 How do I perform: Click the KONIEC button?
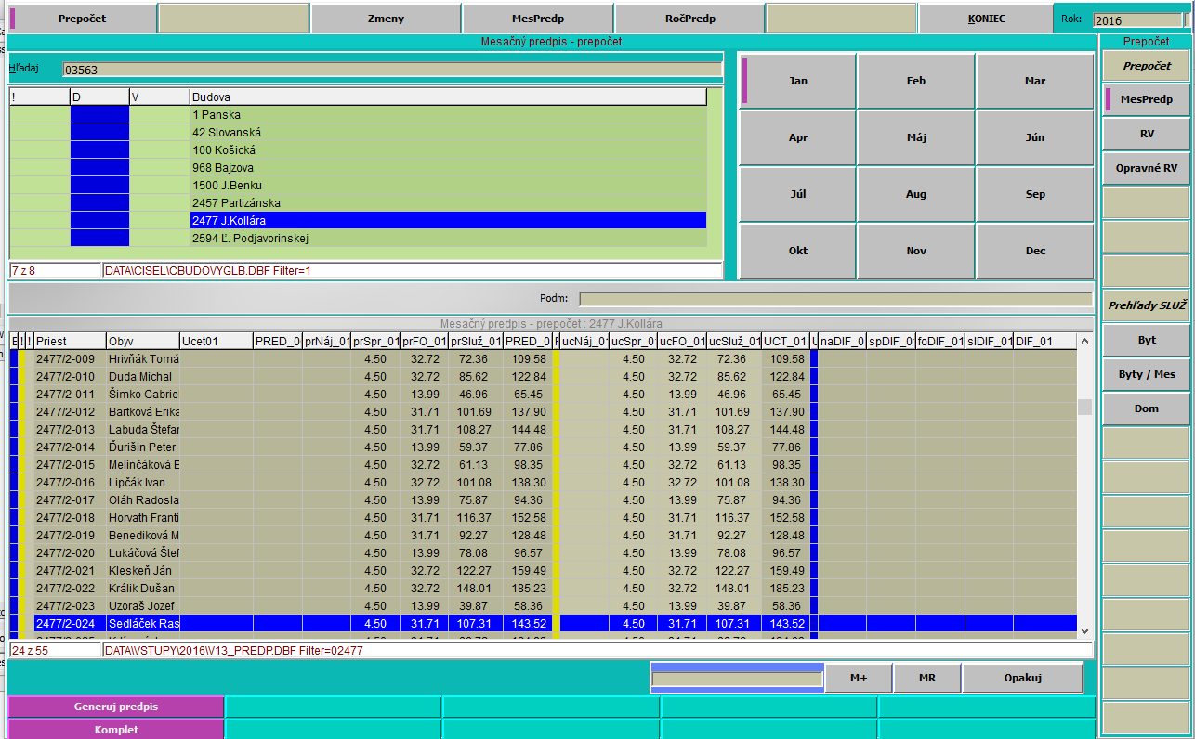click(985, 19)
